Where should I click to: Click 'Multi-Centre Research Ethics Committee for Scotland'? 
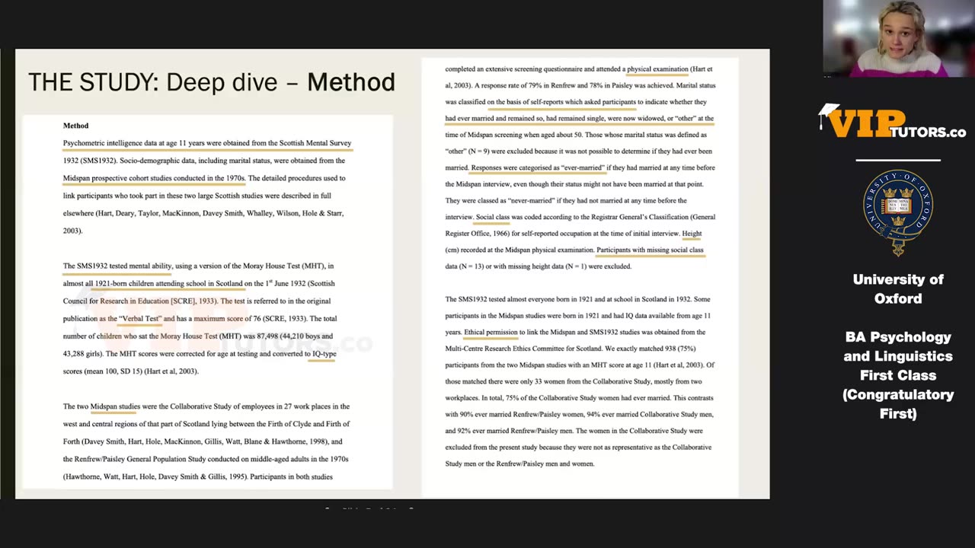(x=523, y=349)
